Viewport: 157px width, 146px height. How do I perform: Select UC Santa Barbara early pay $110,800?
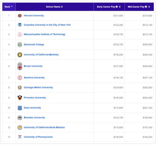coord(118,128)
